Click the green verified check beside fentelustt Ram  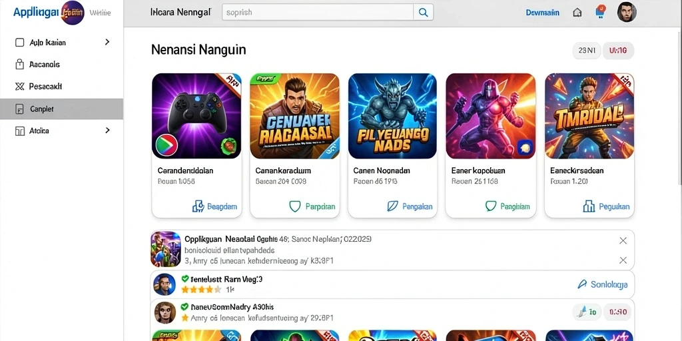pyautogui.click(x=185, y=279)
